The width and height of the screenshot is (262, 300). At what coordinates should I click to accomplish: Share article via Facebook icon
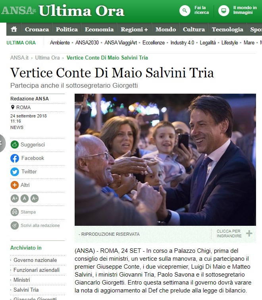pos(15,158)
